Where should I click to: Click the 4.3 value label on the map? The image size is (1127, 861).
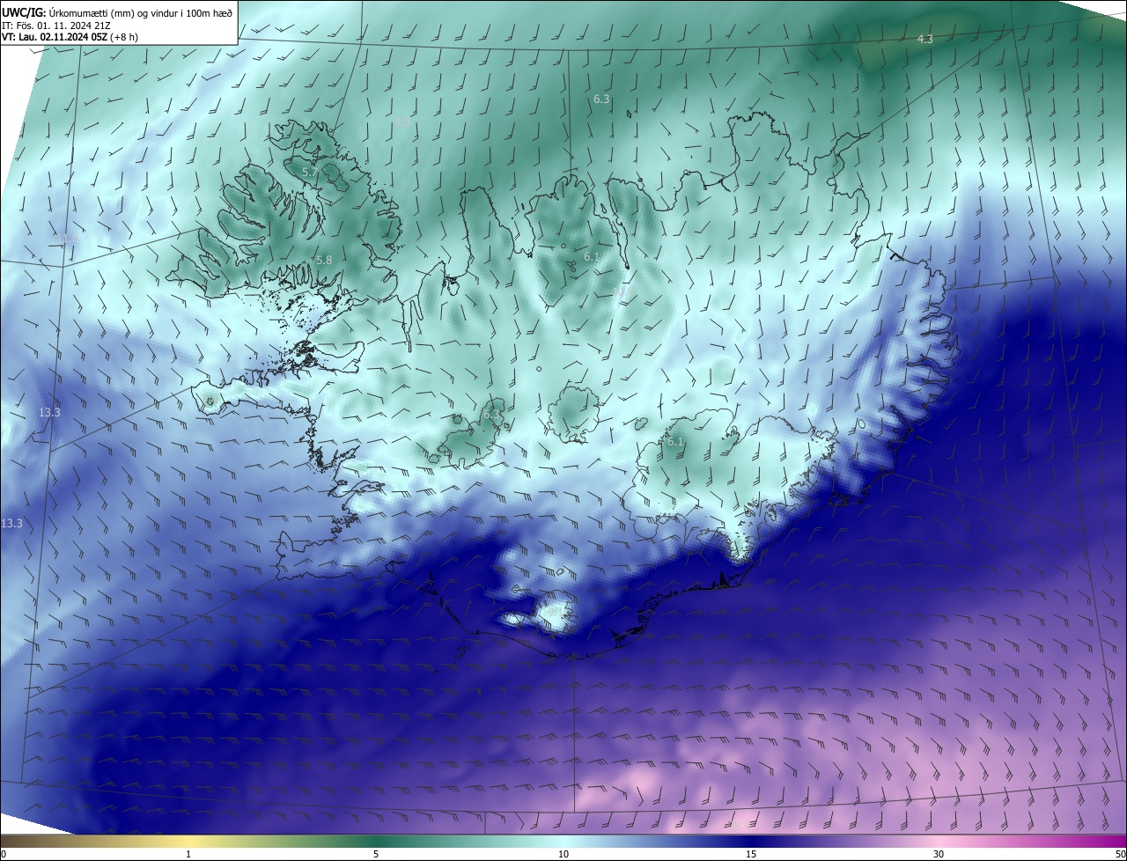pyautogui.click(x=925, y=40)
